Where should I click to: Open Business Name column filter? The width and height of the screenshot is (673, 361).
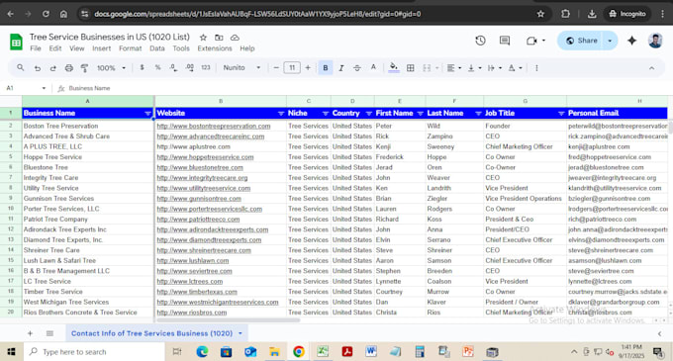(x=147, y=113)
